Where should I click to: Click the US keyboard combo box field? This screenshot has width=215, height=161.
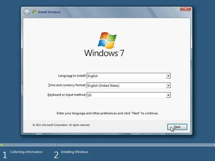coord(129,95)
